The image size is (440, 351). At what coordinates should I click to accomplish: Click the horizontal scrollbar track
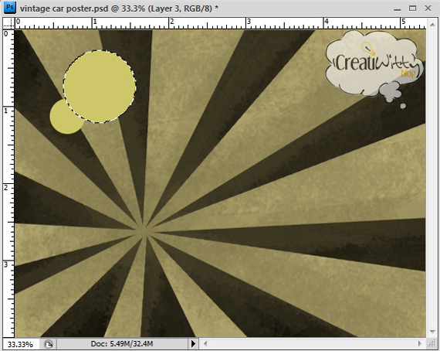[313, 343]
